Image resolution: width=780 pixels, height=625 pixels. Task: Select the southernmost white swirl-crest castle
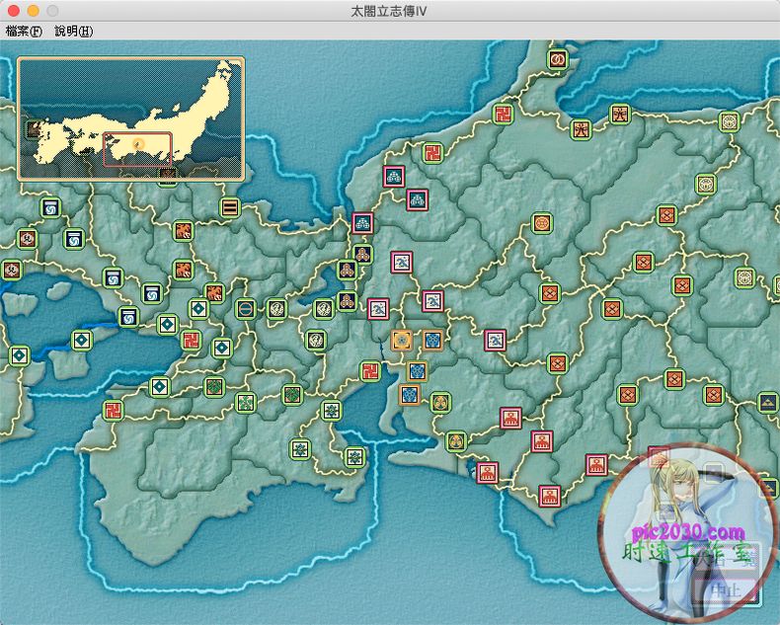316,341
